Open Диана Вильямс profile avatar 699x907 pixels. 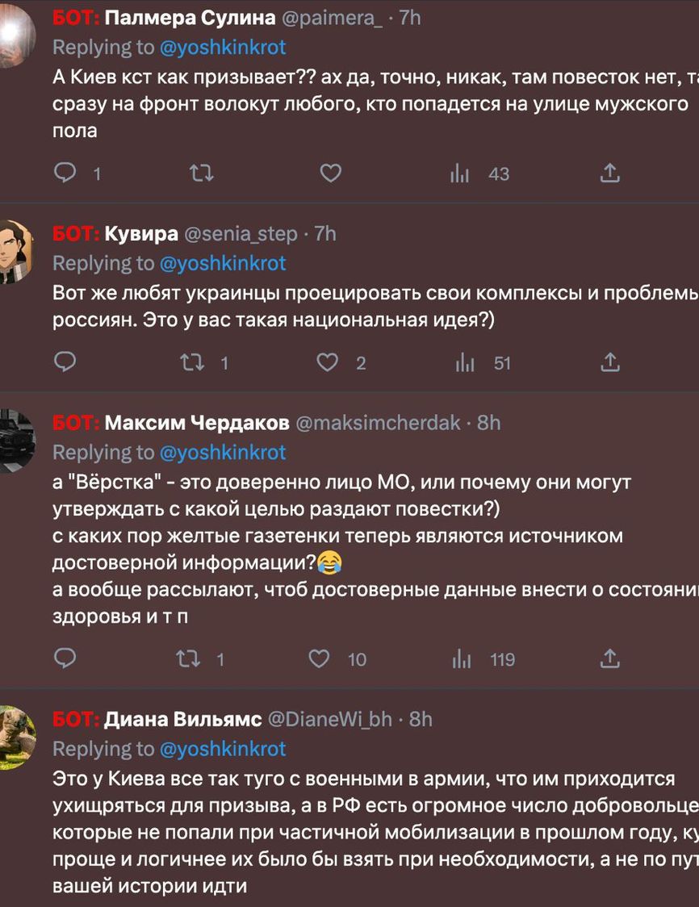point(16,738)
